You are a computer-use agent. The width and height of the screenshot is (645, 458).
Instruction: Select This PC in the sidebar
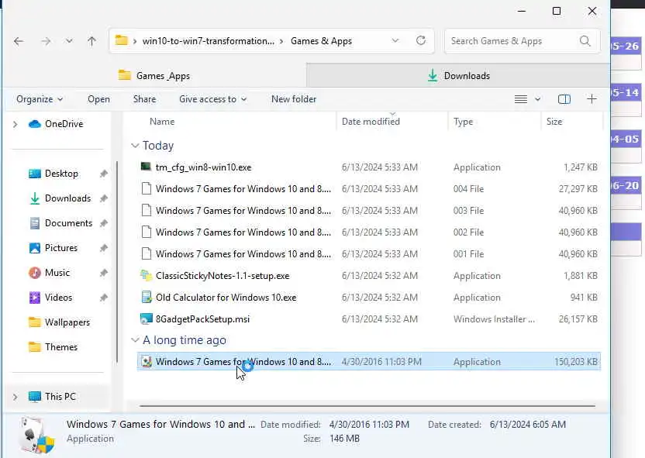coord(52,397)
